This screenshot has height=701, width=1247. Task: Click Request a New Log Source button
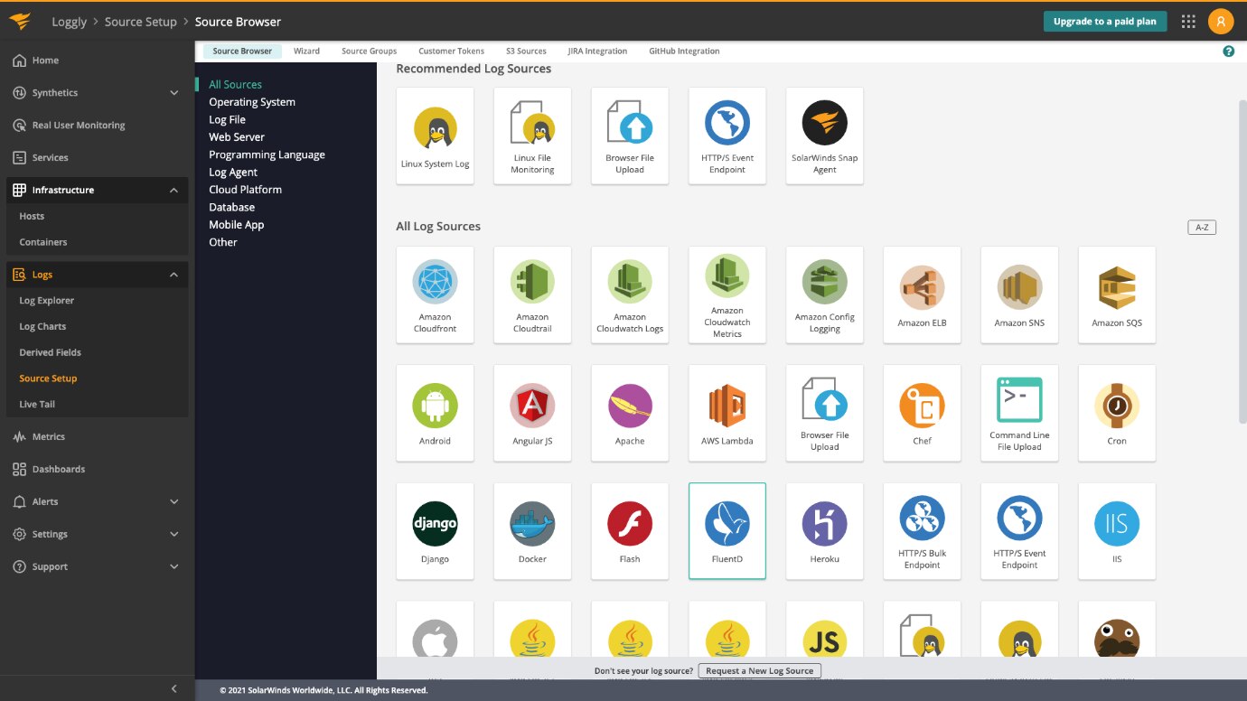coord(759,670)
